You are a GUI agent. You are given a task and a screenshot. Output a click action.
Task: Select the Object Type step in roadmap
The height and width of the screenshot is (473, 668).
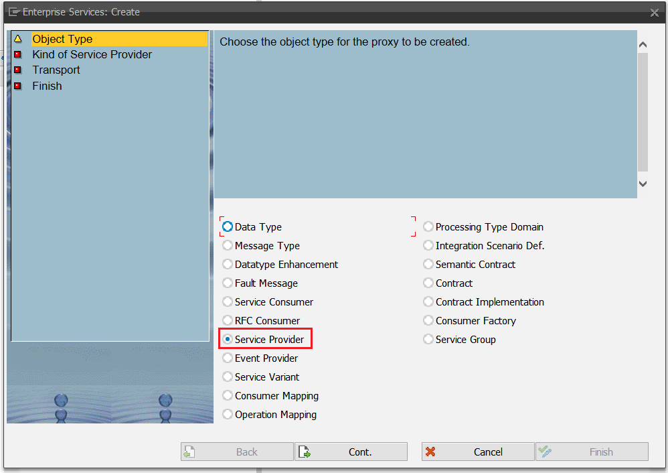point(62,40)
